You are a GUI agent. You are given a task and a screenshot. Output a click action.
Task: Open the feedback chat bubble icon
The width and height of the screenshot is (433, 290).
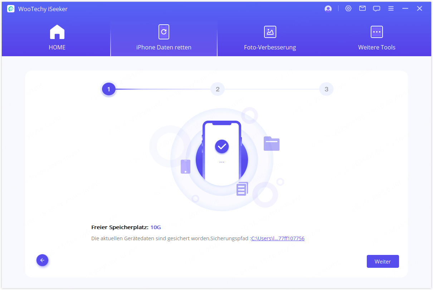[x=376, y=8]
